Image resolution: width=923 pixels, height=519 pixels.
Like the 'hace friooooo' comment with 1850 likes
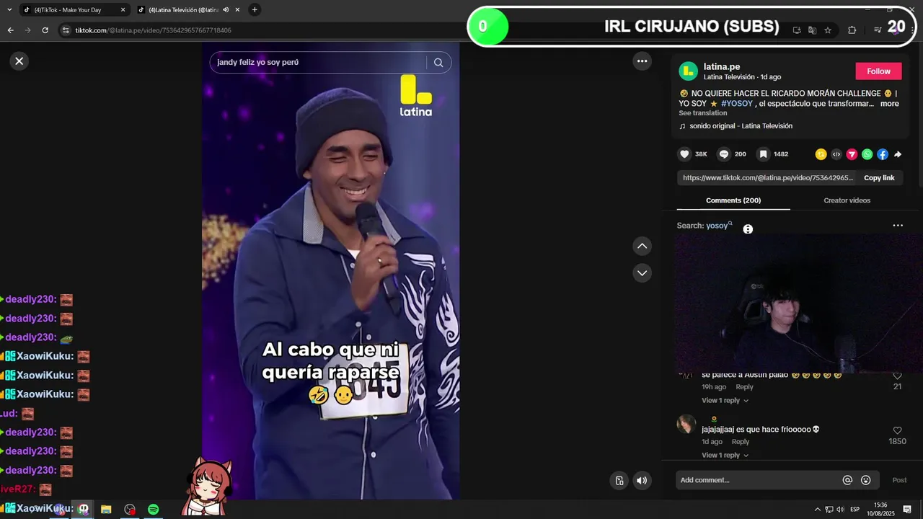(897, 431)
